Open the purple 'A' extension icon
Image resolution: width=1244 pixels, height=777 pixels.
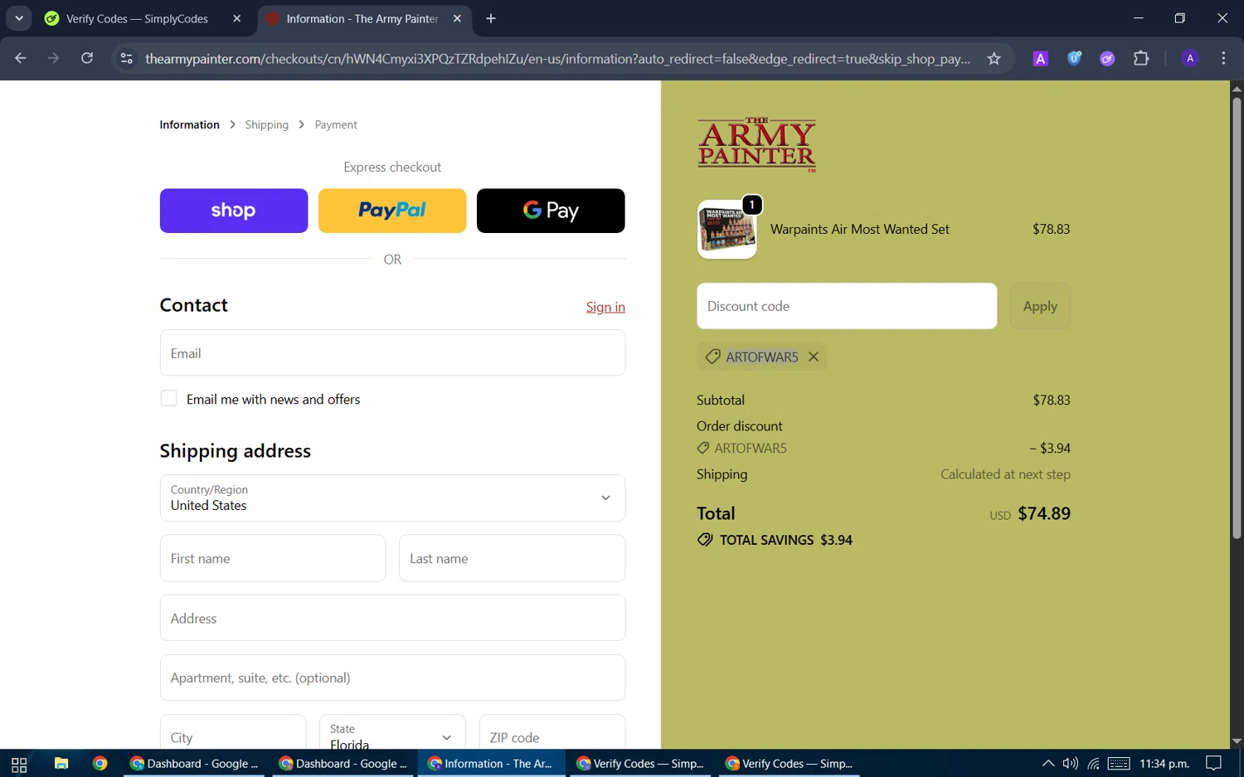1040,58
